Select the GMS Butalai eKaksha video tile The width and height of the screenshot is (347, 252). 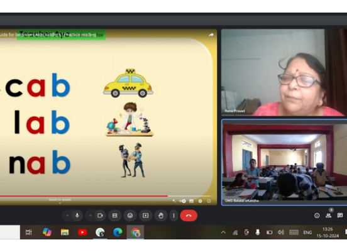(x=284, y=163)
